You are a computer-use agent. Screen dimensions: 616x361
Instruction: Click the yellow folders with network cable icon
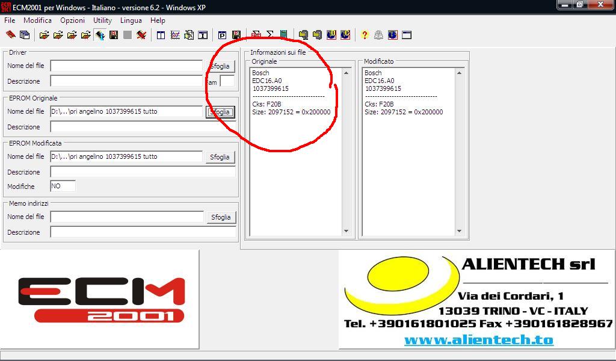[x=303, y=35]
